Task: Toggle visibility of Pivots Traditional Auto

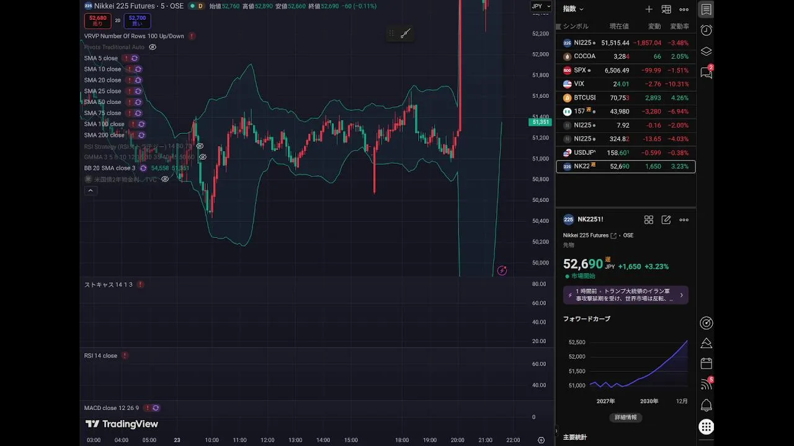Action: point(153,47)
